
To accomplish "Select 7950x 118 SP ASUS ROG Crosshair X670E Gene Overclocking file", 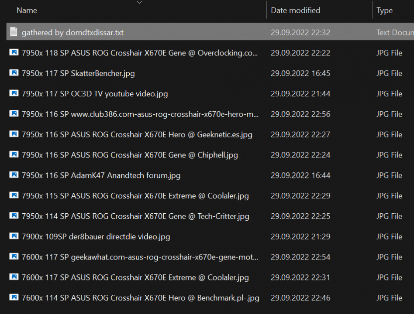I will click(x=140, y=53).
